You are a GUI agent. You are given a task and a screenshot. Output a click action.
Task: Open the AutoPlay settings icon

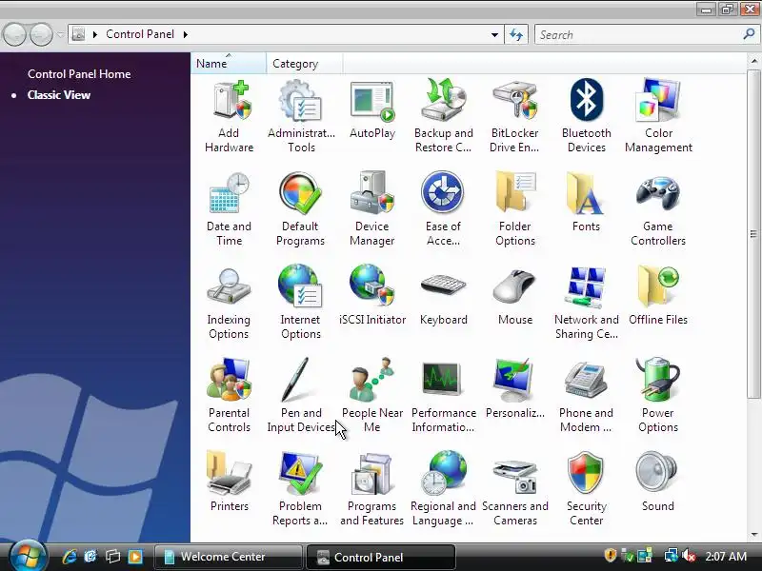pyautogui.click(x=372, y=109)
